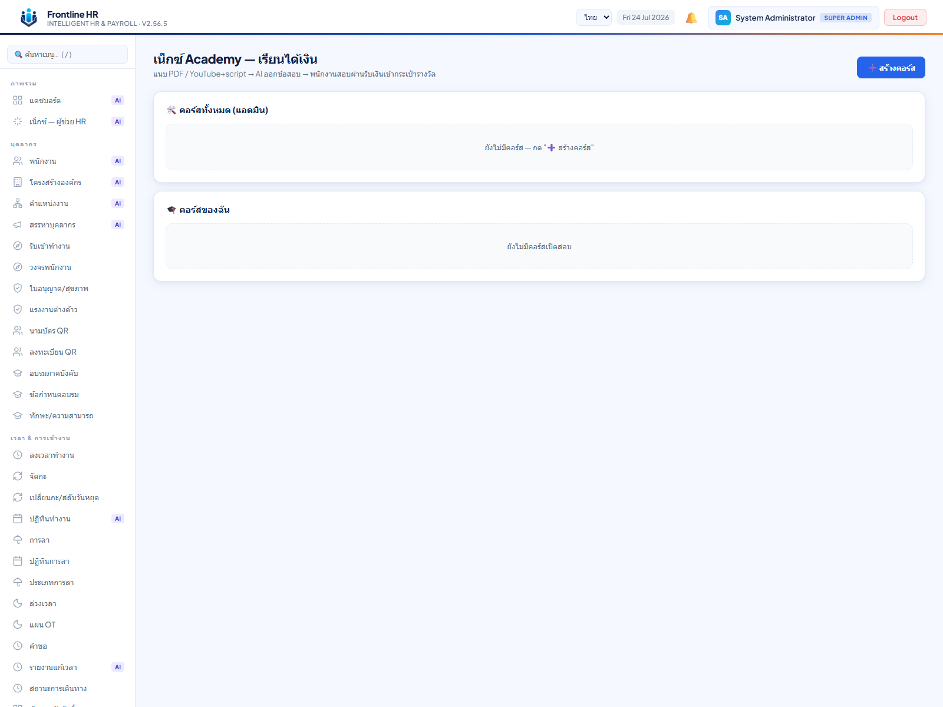Click the moon icon for ล่วงเวลา
Viewport: 943px width, 707px height.
pyautogui.click(x=18, y=603)
